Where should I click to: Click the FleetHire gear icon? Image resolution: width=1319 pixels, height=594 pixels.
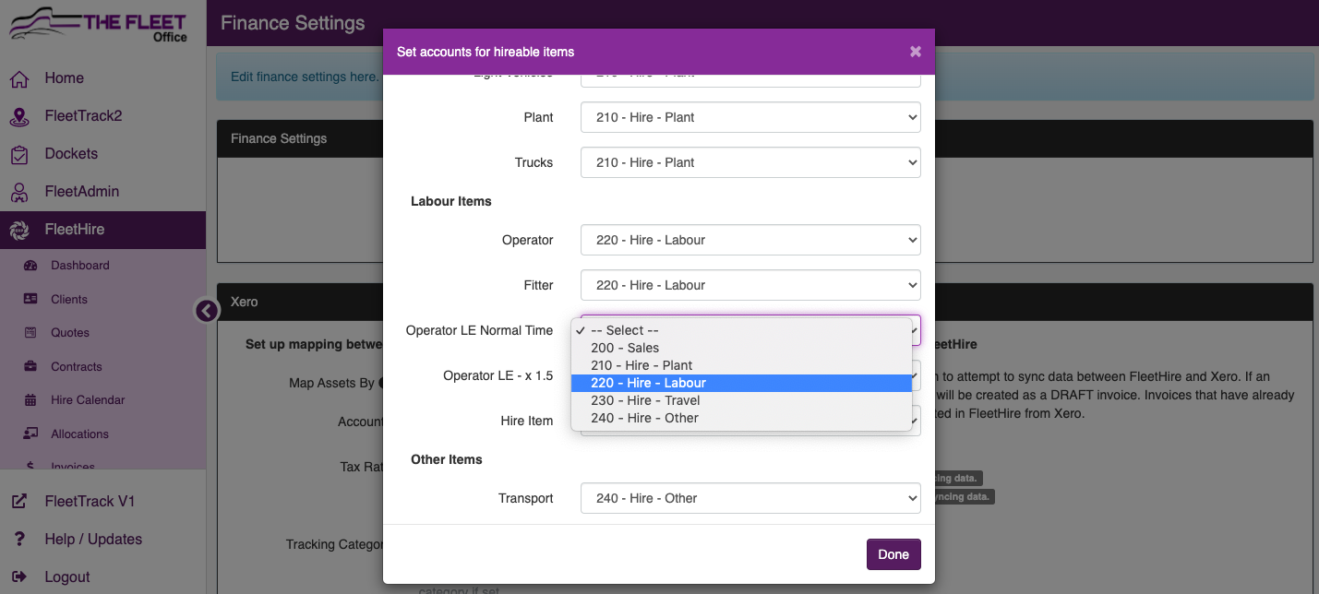click(x=19, y=231)
